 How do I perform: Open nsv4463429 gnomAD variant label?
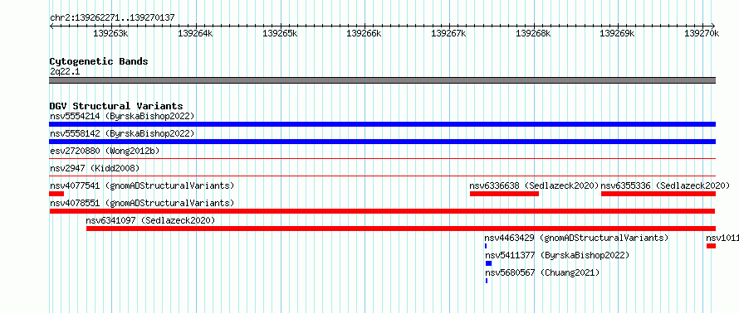coord(576,238)
